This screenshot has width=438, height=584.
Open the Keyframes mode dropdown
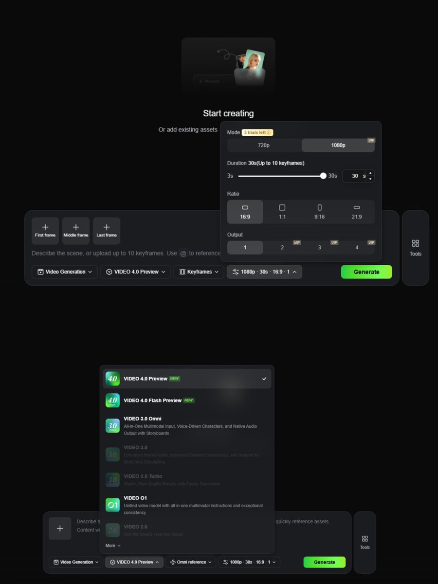coord(199,272)
